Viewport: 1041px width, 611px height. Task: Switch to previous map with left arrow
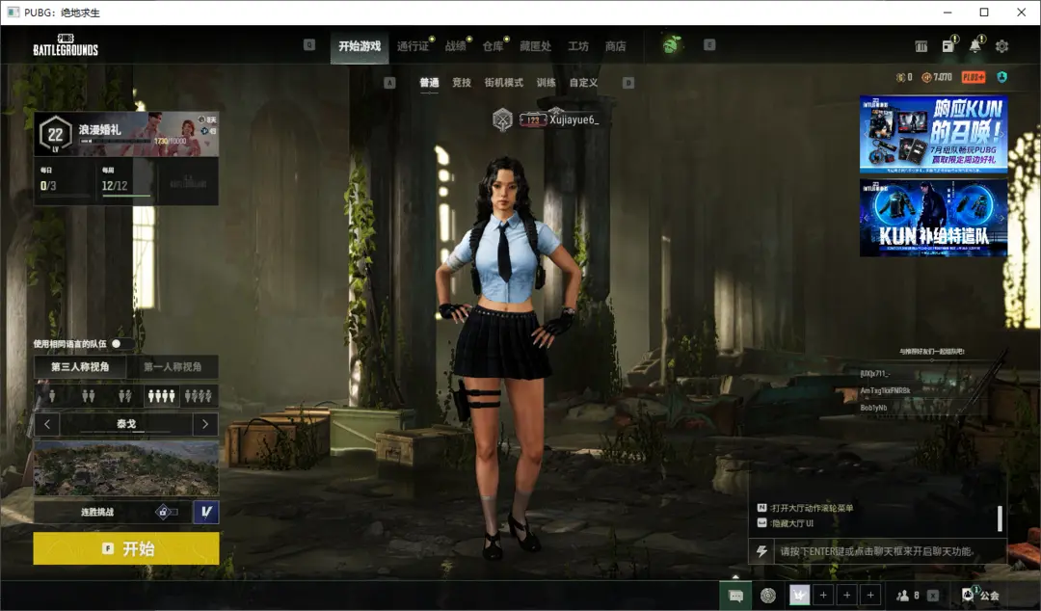pos(47,424)
